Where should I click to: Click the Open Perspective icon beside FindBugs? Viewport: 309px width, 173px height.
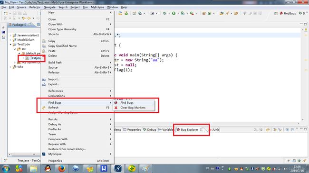pyautogui.click(x=276, y=13)
